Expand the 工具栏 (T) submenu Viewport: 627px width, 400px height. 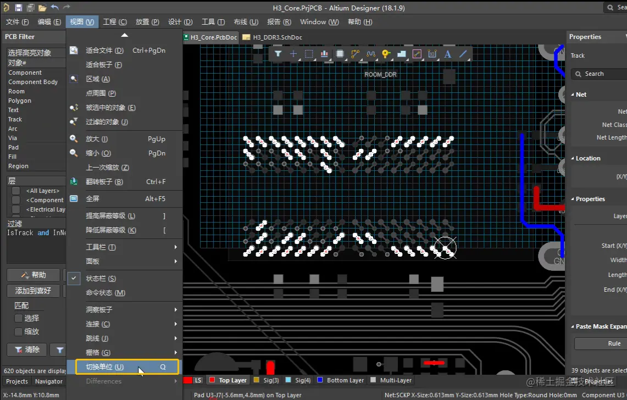pyautogui.click(x=124, y=247)
